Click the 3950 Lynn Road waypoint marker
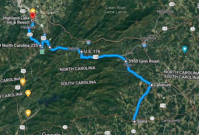This screenshot has height=135, width=199. [x=126, y=61]
